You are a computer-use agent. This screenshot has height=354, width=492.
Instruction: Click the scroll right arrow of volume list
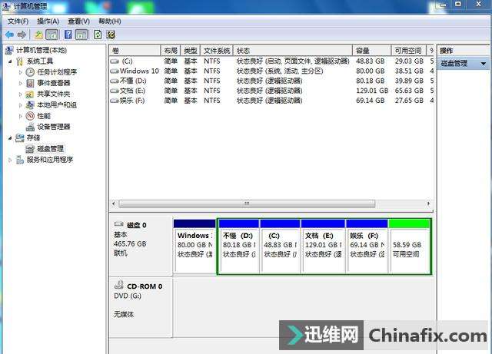pos(428,203)
